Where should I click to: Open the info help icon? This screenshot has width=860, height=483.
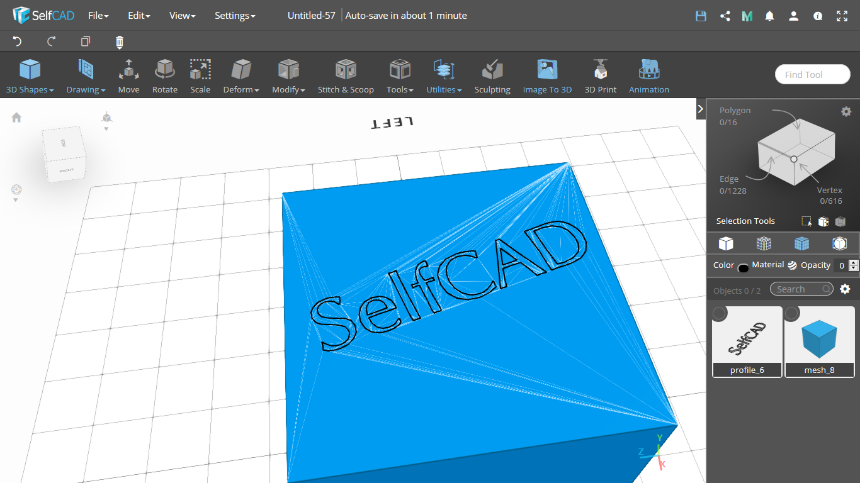click(818, 16)
